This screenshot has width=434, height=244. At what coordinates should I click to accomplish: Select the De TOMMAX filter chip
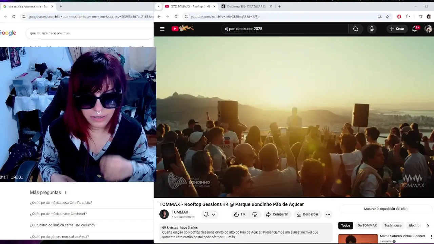pyautogui.click(x=367, y=225)
